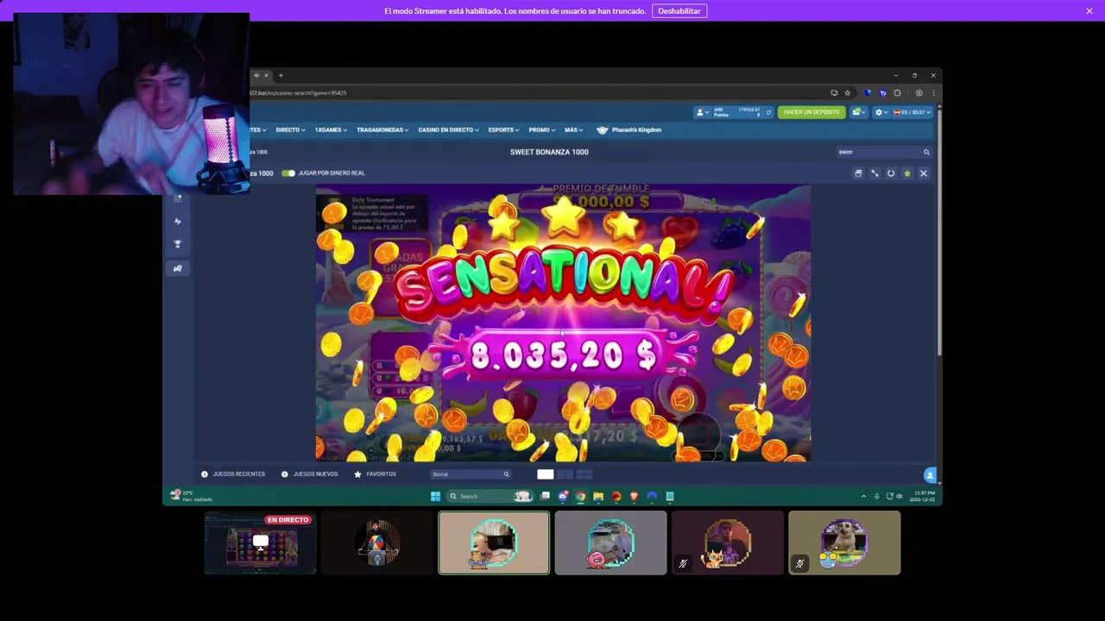Show hidden system tray icons
The height and width of the screenshot is (621, 1105).
(863, 496)
